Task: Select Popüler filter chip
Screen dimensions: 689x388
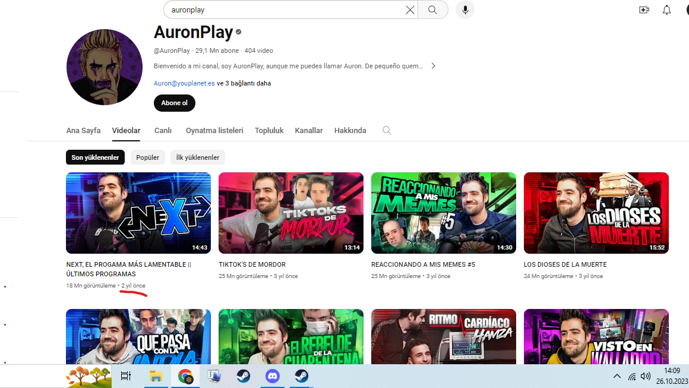Action: click(148, 157)
